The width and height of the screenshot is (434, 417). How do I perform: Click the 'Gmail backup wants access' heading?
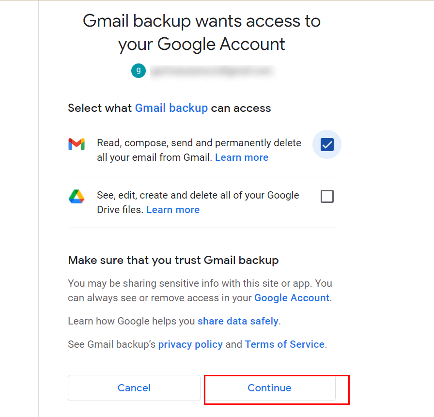tap(201, 32)
